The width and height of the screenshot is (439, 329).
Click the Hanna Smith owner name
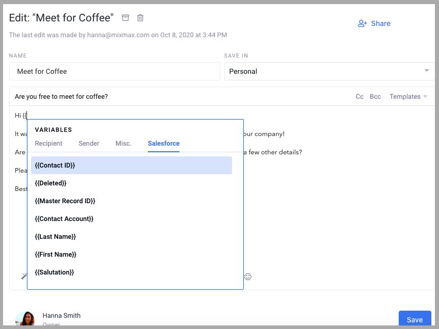62,315
